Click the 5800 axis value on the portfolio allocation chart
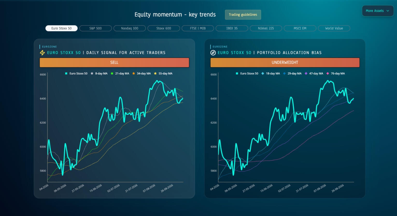Screen dimensions: 397x216 (x=214, y=171)
